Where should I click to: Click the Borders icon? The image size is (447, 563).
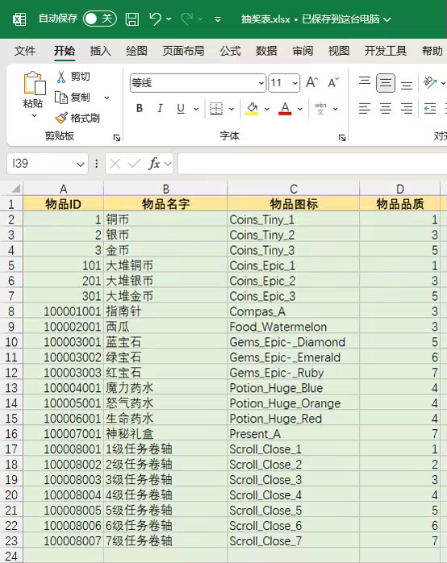[215, 108]
